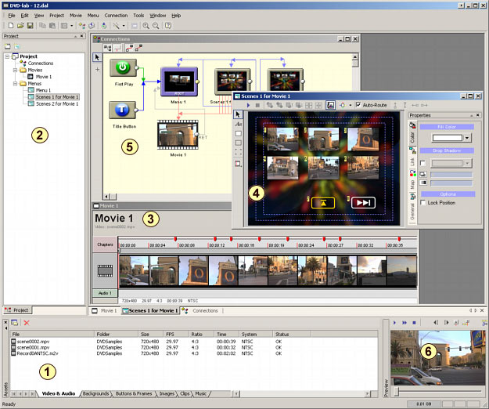Click the yellow up/return button in scenes menu
Screen dimensions: 489x409
pyautogui.click(x=323, y=203)
